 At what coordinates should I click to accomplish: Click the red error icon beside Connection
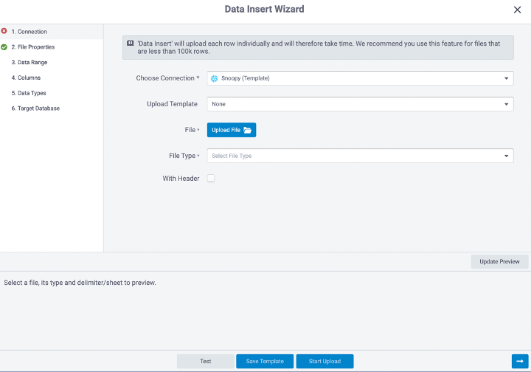point(4,31)
